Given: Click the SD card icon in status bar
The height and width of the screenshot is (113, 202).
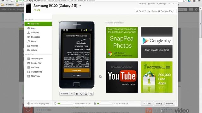Looking at the screenshot, I should (95, 104).
